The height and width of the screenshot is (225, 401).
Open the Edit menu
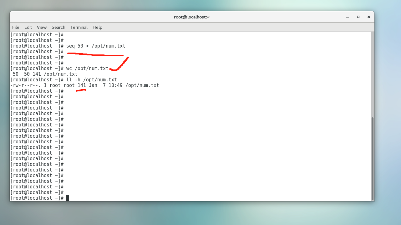tap(28, 27)
